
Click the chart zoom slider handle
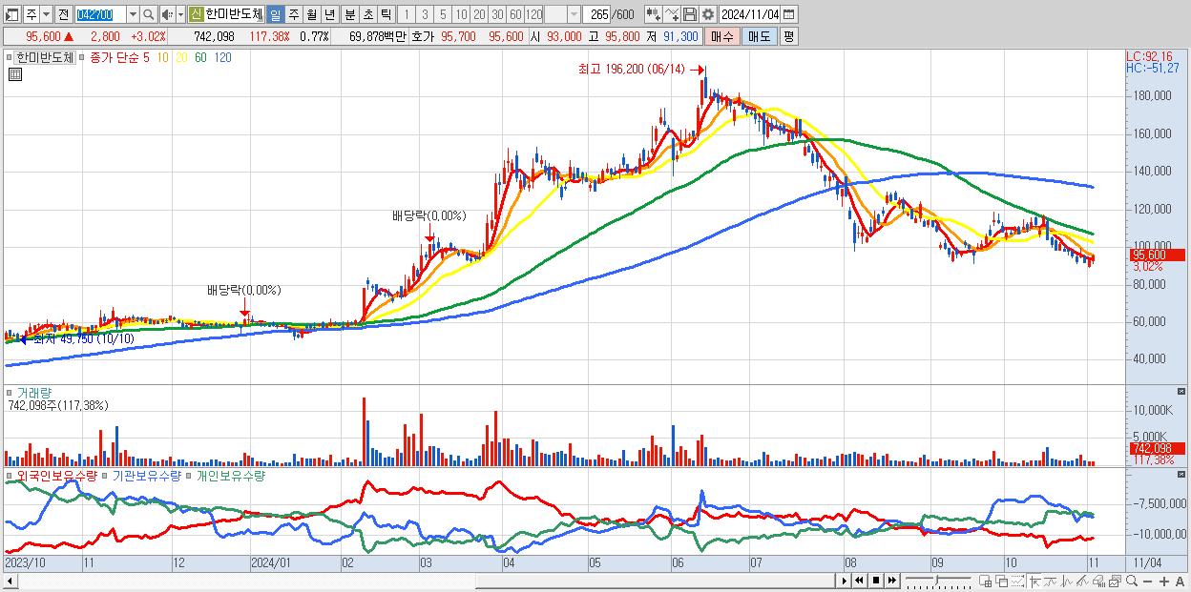point(937,580)
